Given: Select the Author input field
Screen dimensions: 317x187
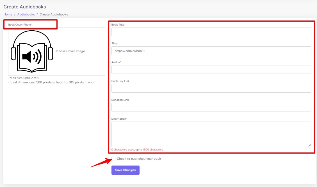Looking at the screenshot, I should point(211,70).
